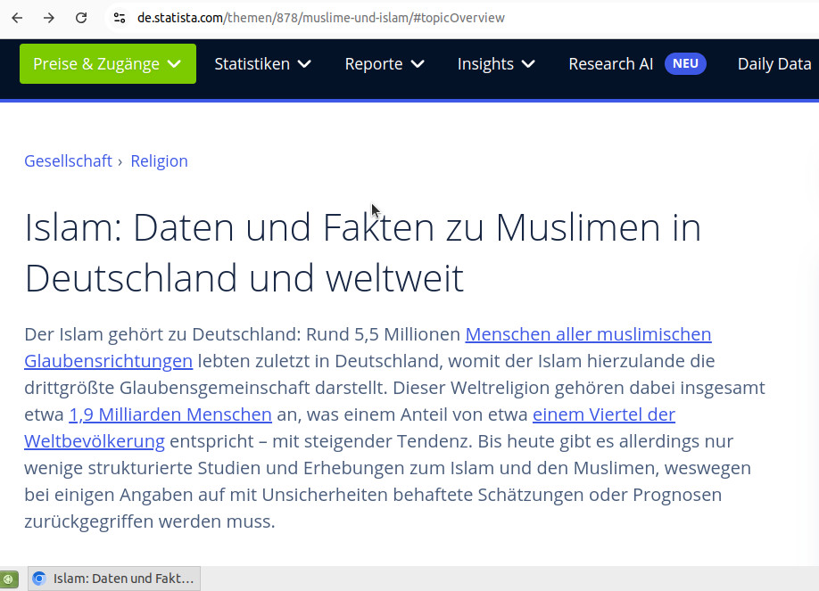Click 'Glaubensrichtungen' link text
819x591 pixels.
click(x=108, y=361)
